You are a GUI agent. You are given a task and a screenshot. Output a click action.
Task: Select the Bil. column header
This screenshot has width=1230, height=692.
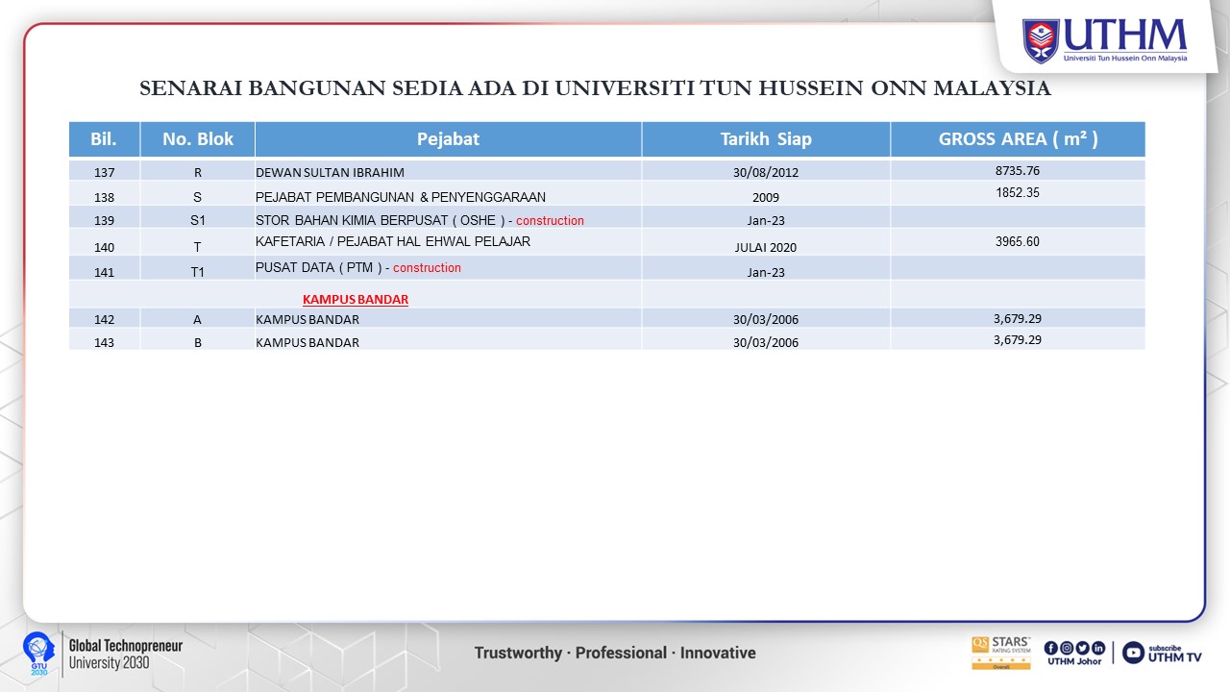pyautogui.click(x=104, y=139)
